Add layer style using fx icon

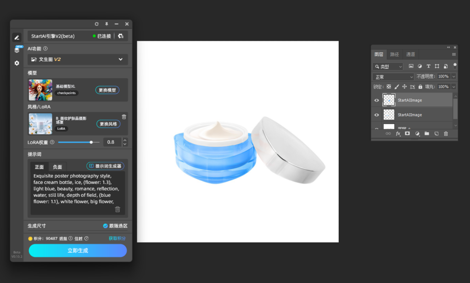[x=398, y=133]
